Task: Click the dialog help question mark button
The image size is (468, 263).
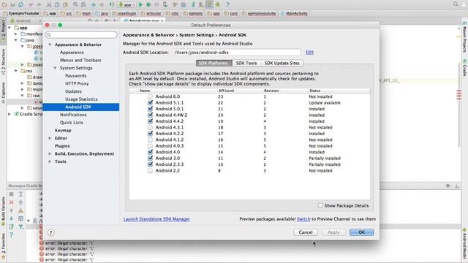Action: tap(50, 232)
